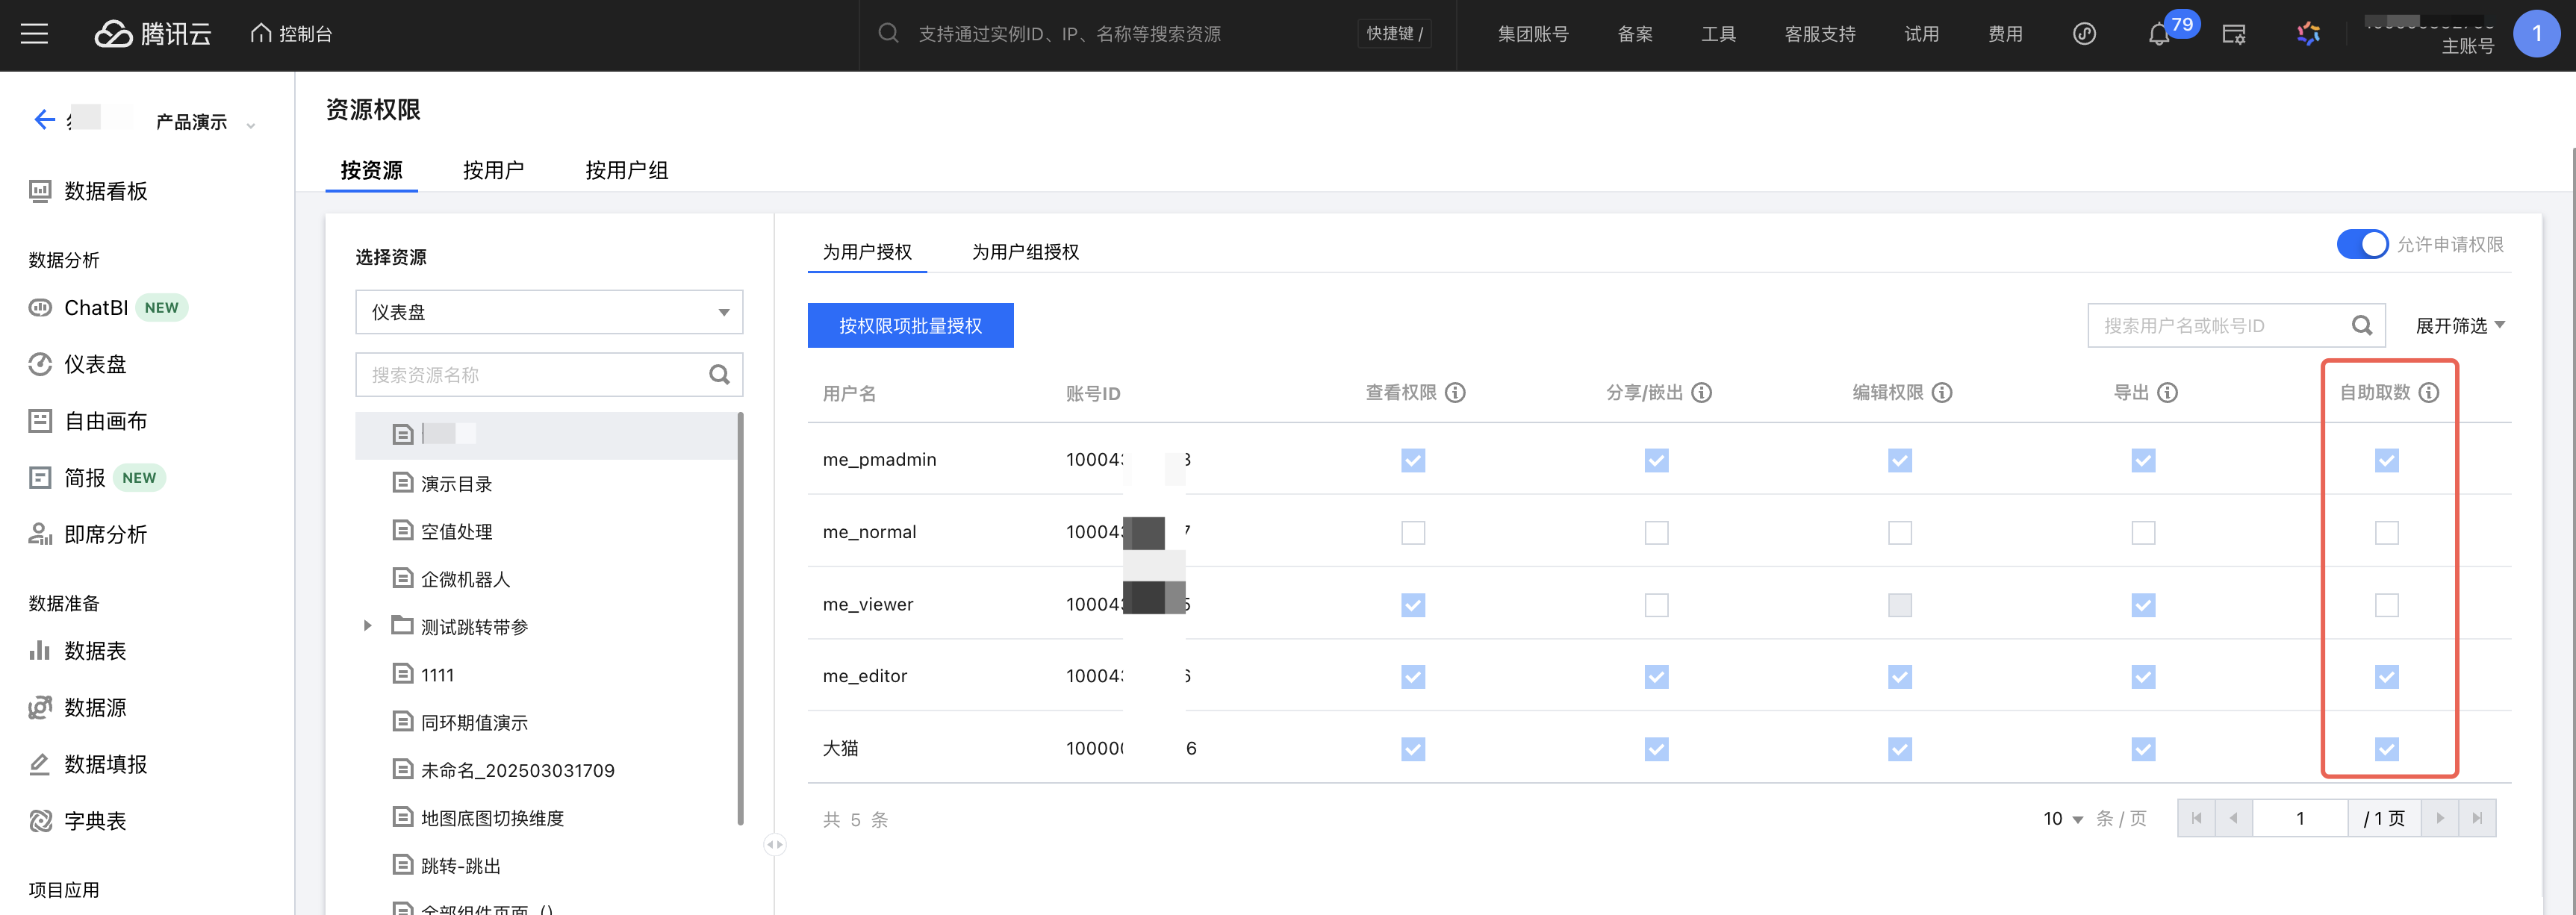Click the notification bell icon
The height and width of the screenshot is (915, 2576).
2158,35
